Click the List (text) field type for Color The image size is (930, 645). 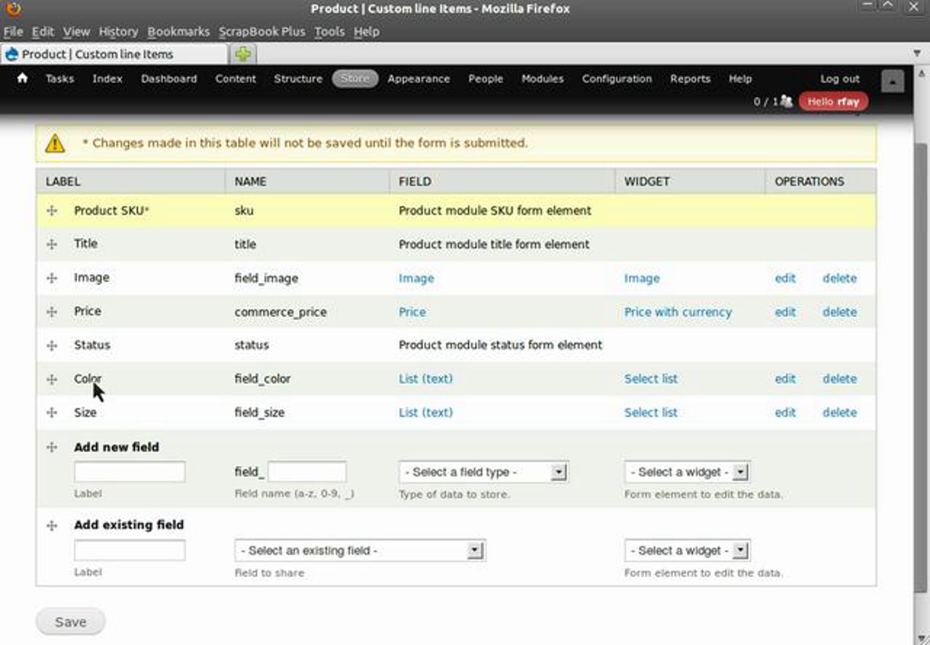(x=425, y=379)
